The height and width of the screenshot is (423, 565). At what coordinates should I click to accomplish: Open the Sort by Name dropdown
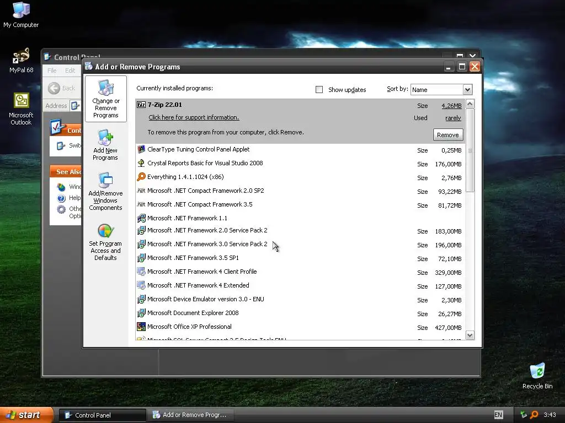[x=467, y=90]
